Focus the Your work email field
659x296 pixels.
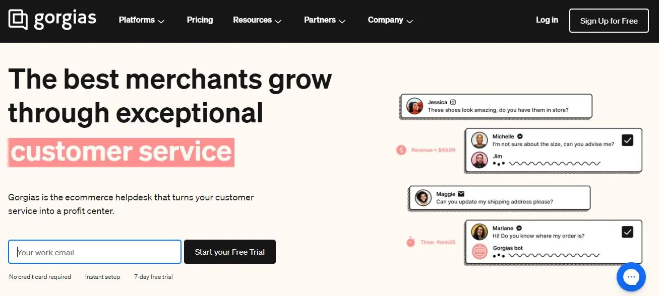(x=95, y=252)
